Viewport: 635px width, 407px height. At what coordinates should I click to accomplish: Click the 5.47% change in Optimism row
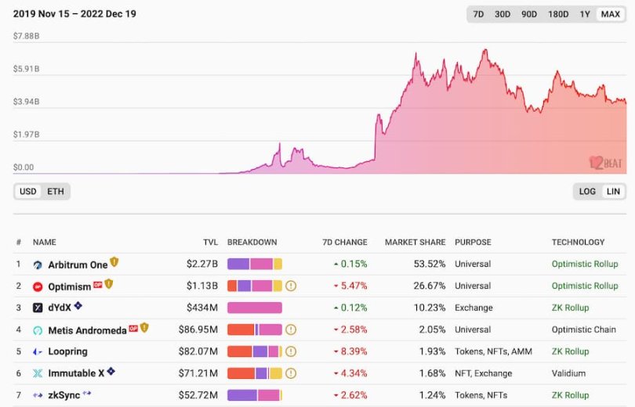350,286
